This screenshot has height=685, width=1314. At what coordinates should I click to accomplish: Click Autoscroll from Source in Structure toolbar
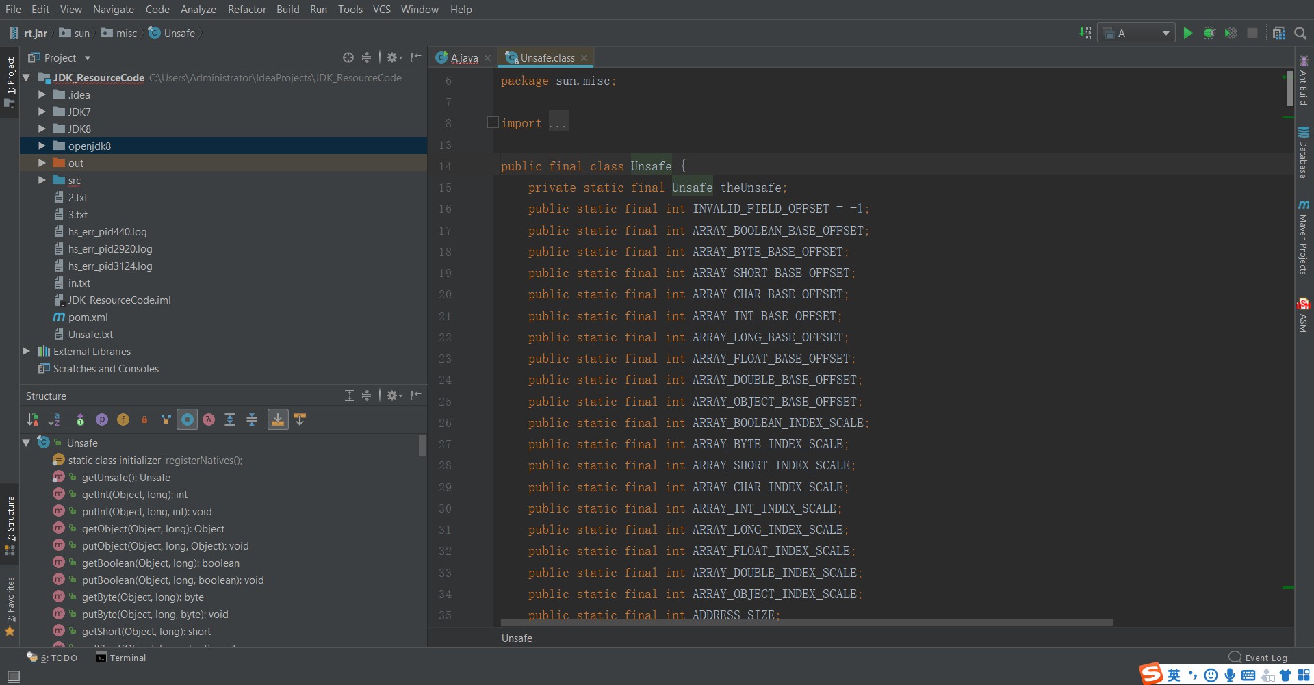pyautogui.click(x=300, y=419)
